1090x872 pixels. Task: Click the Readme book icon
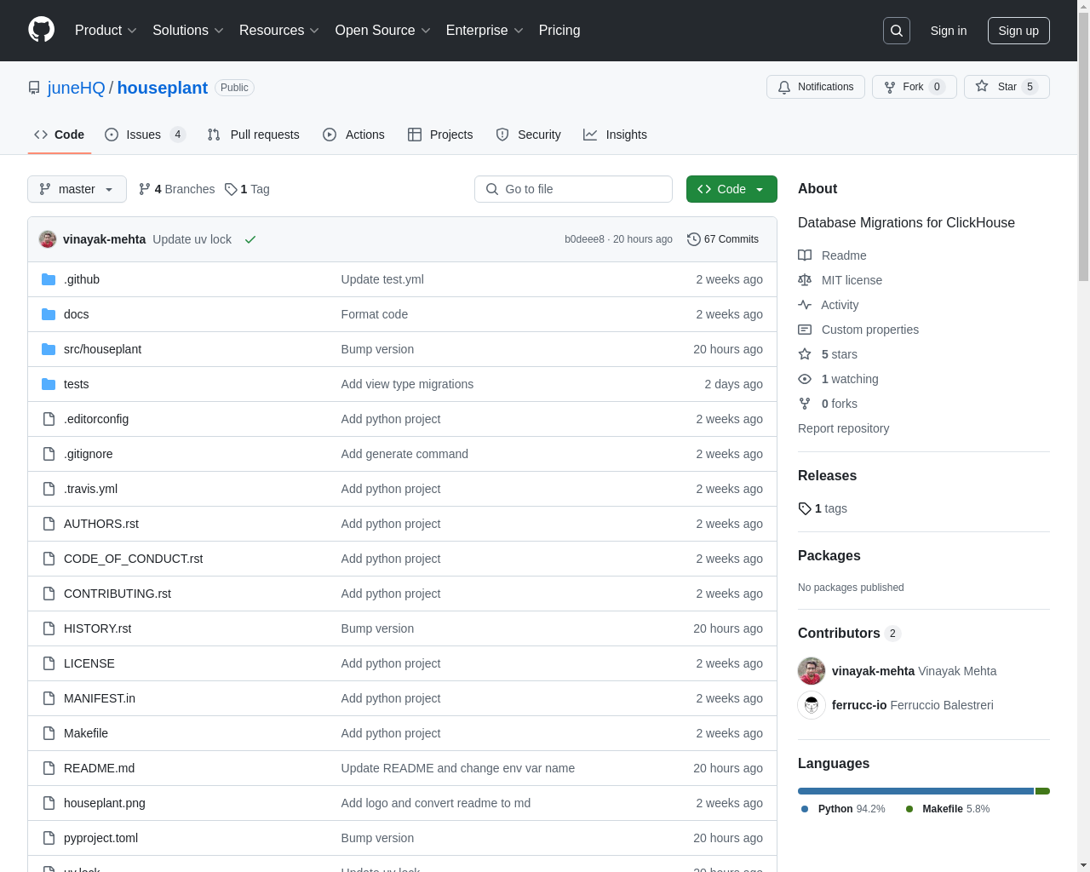click(x=805, y=255)
